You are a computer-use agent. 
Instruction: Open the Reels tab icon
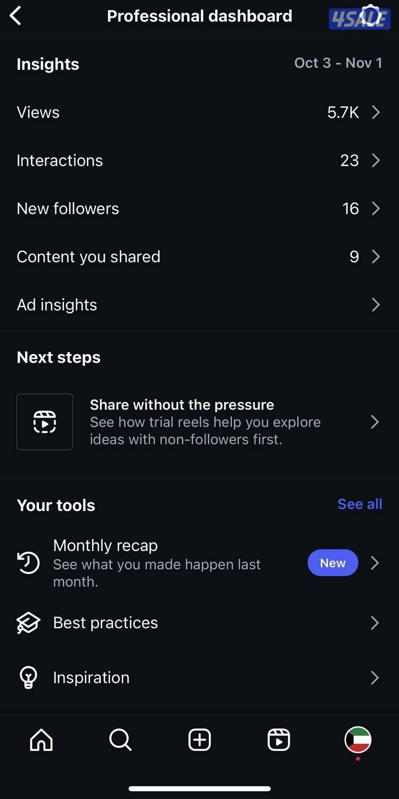(279, 740)
